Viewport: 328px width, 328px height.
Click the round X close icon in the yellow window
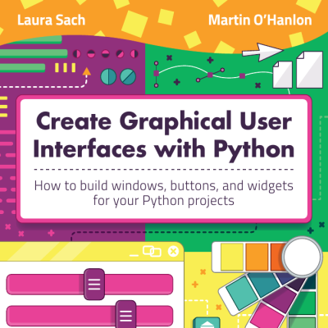[x=173, y=251]
